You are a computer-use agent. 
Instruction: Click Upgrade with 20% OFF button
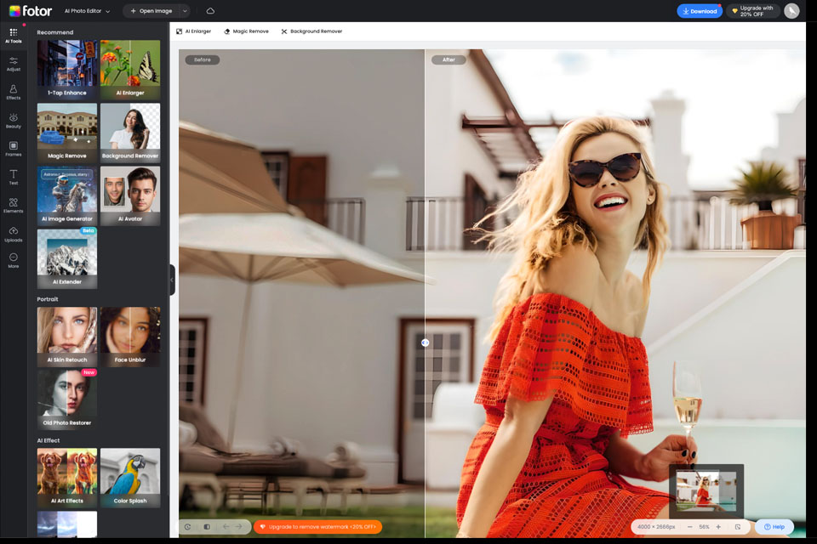click(753, 11)
